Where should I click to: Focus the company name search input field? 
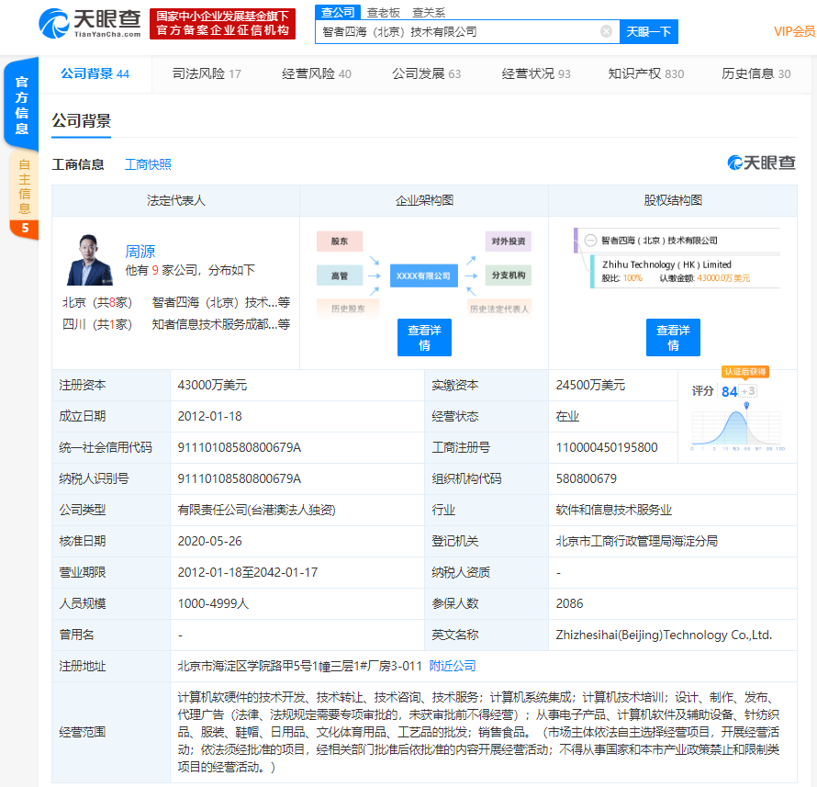point(459,31)
